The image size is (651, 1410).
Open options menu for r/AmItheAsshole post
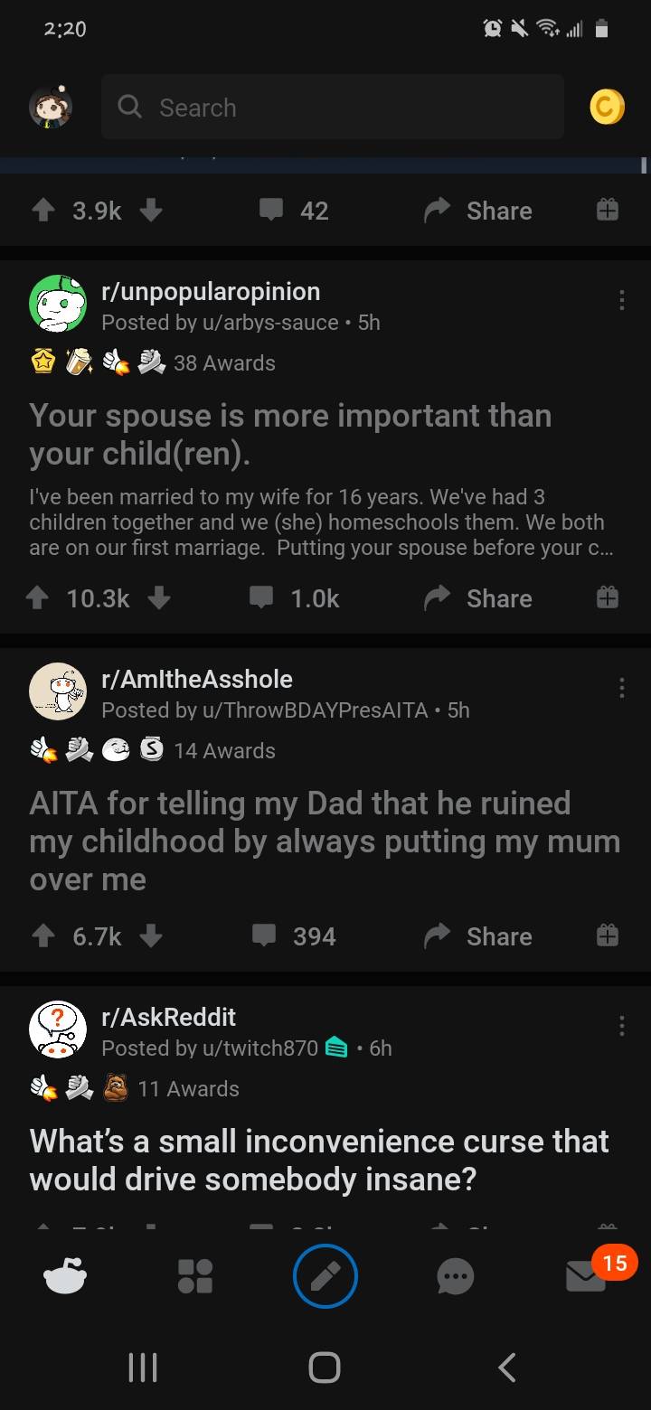point(621,688)
